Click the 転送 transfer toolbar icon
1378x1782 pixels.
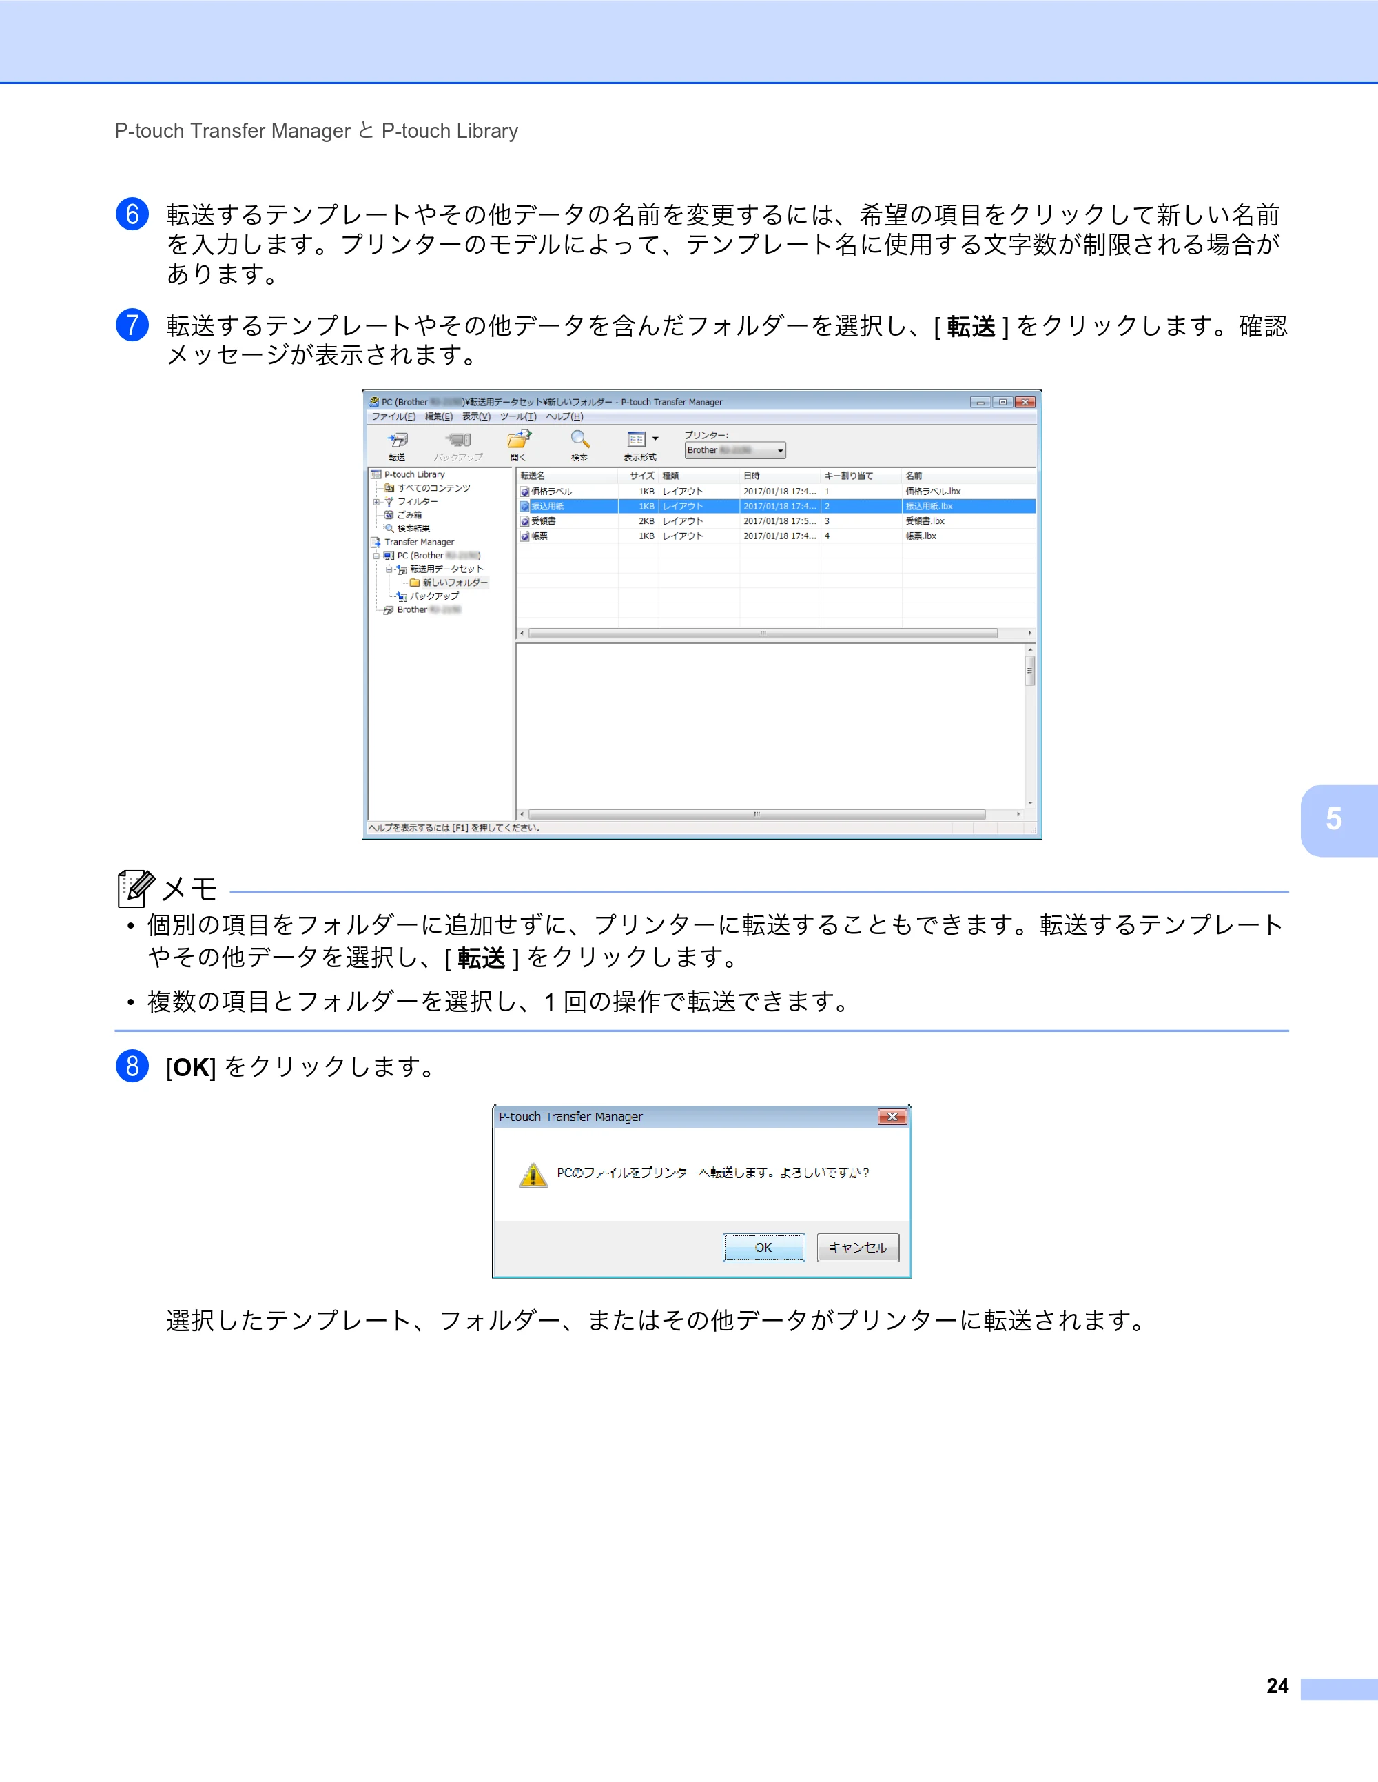397,445
